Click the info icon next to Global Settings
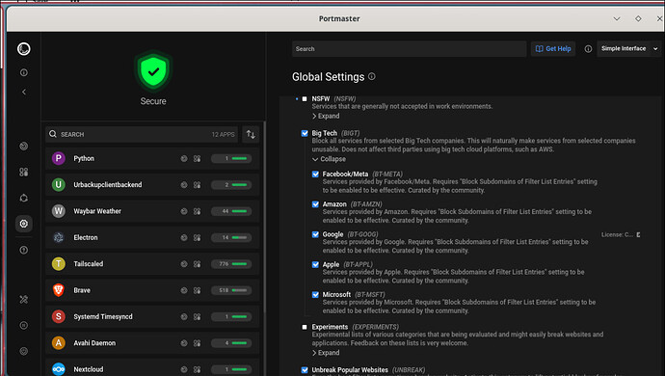The height and width of the screenshot is (376, 665). point(371,76)
